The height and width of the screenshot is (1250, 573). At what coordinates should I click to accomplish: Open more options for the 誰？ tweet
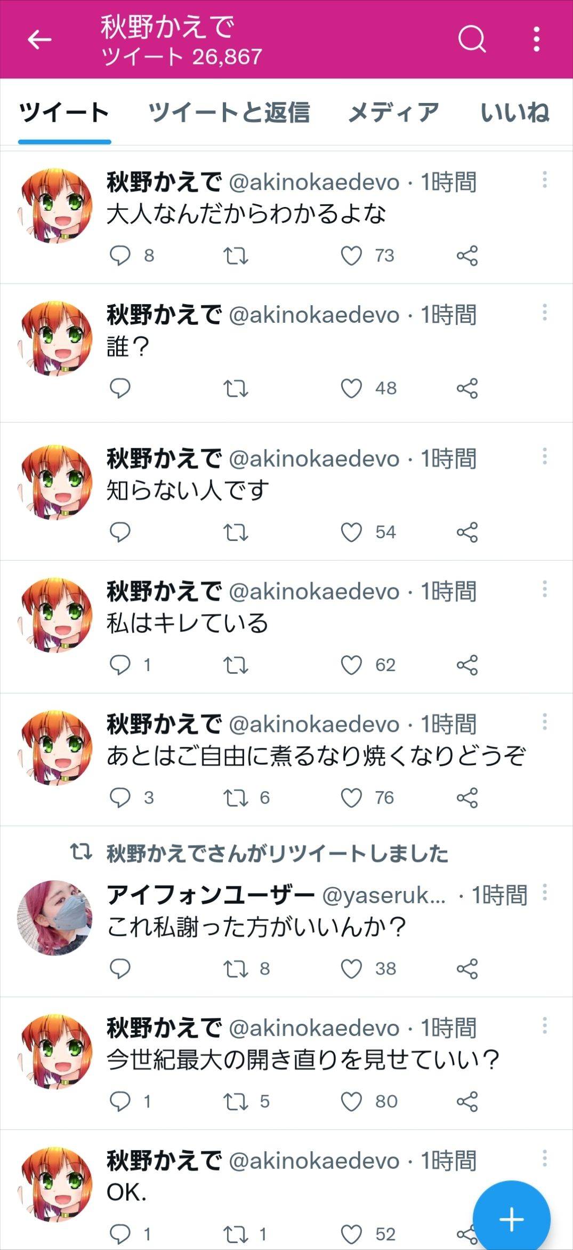pyautogui.click(x=544, y=312)
